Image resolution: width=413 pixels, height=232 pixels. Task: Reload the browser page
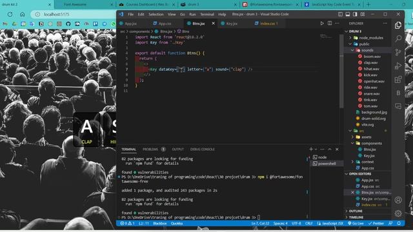point(10,14)
